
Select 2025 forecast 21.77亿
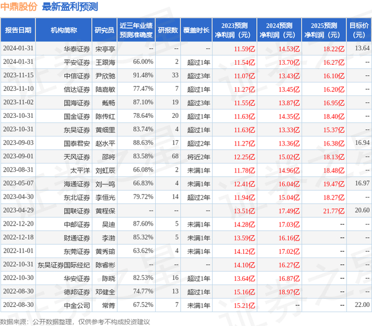(x=334, y=211)
